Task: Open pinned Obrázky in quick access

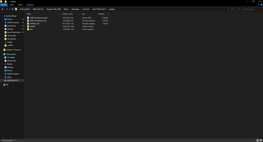Action: [x=10, y=29]
